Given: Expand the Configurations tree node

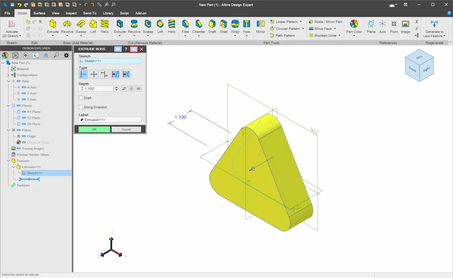Looking at the screenshot, I should coord(8,75).
